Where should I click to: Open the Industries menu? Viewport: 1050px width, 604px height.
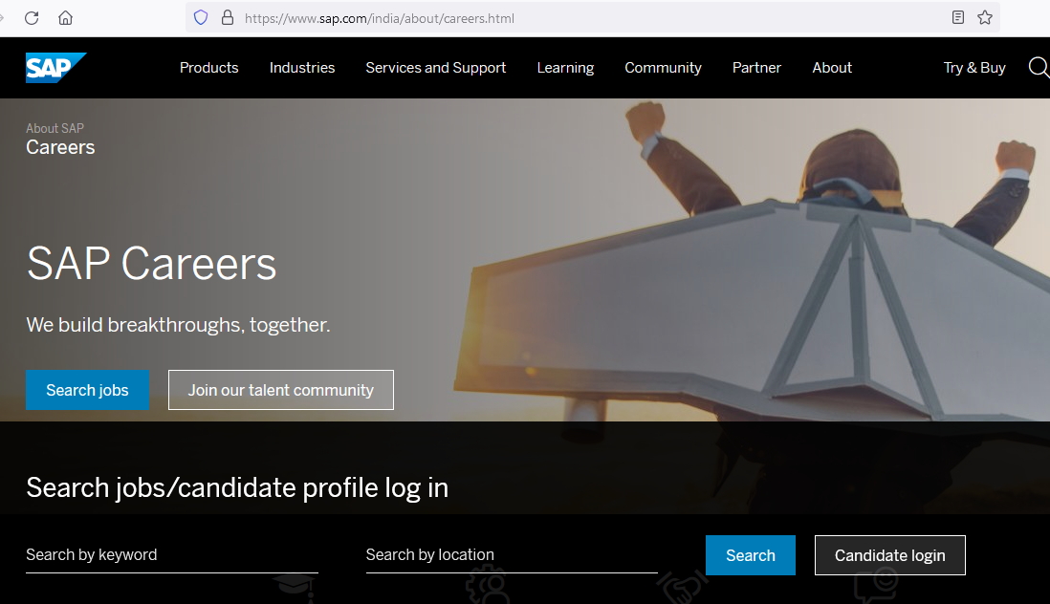[x=302, y=68]
